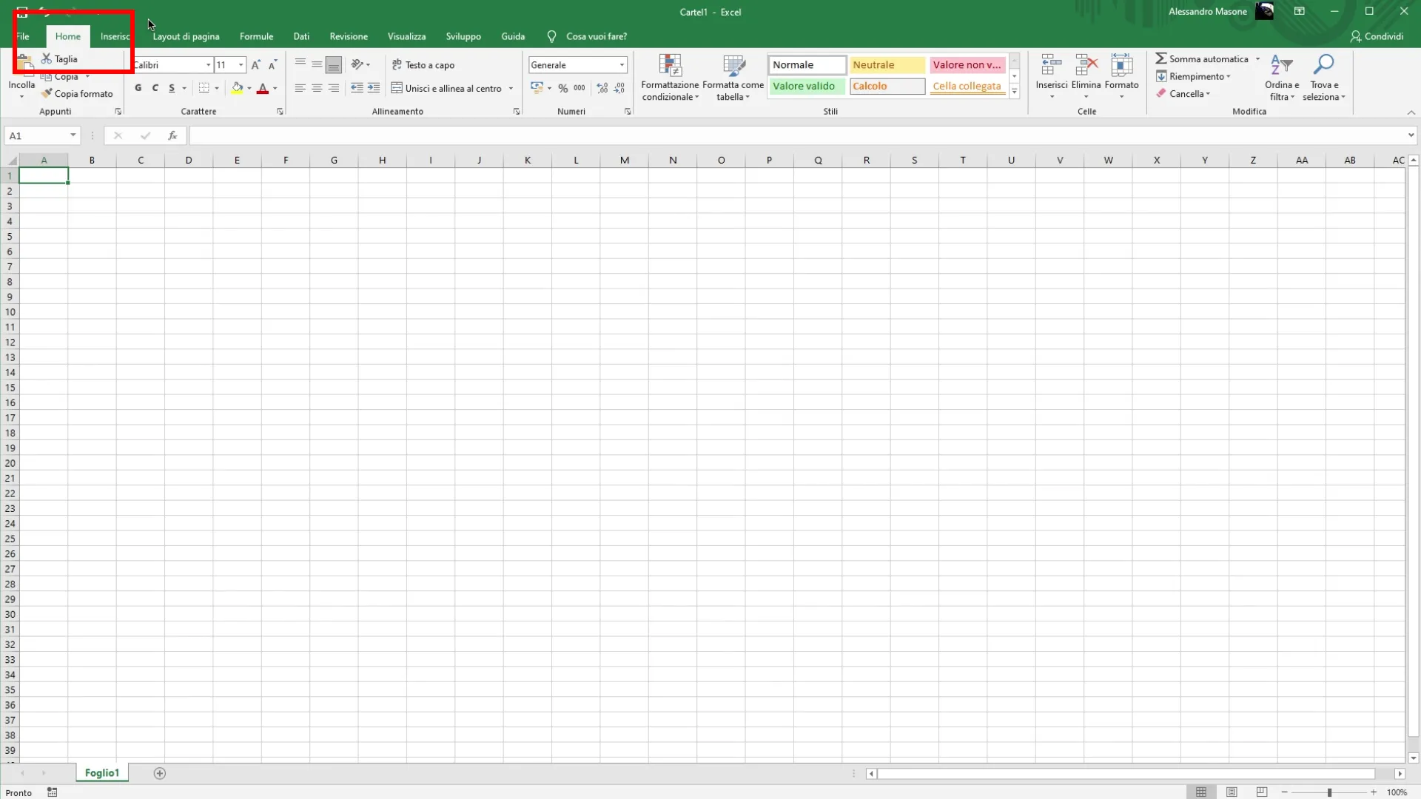Toggle Testo a capo wrap text

(x=423, y=65)
